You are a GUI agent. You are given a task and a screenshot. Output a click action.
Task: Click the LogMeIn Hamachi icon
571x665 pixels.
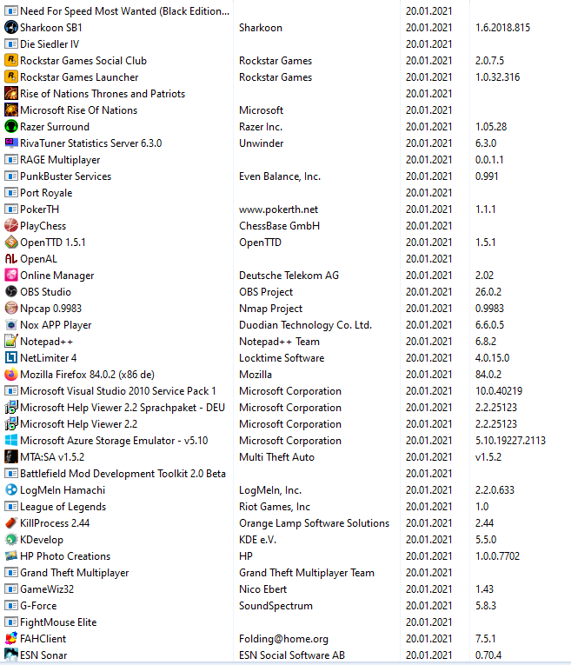tap(11, 490)
